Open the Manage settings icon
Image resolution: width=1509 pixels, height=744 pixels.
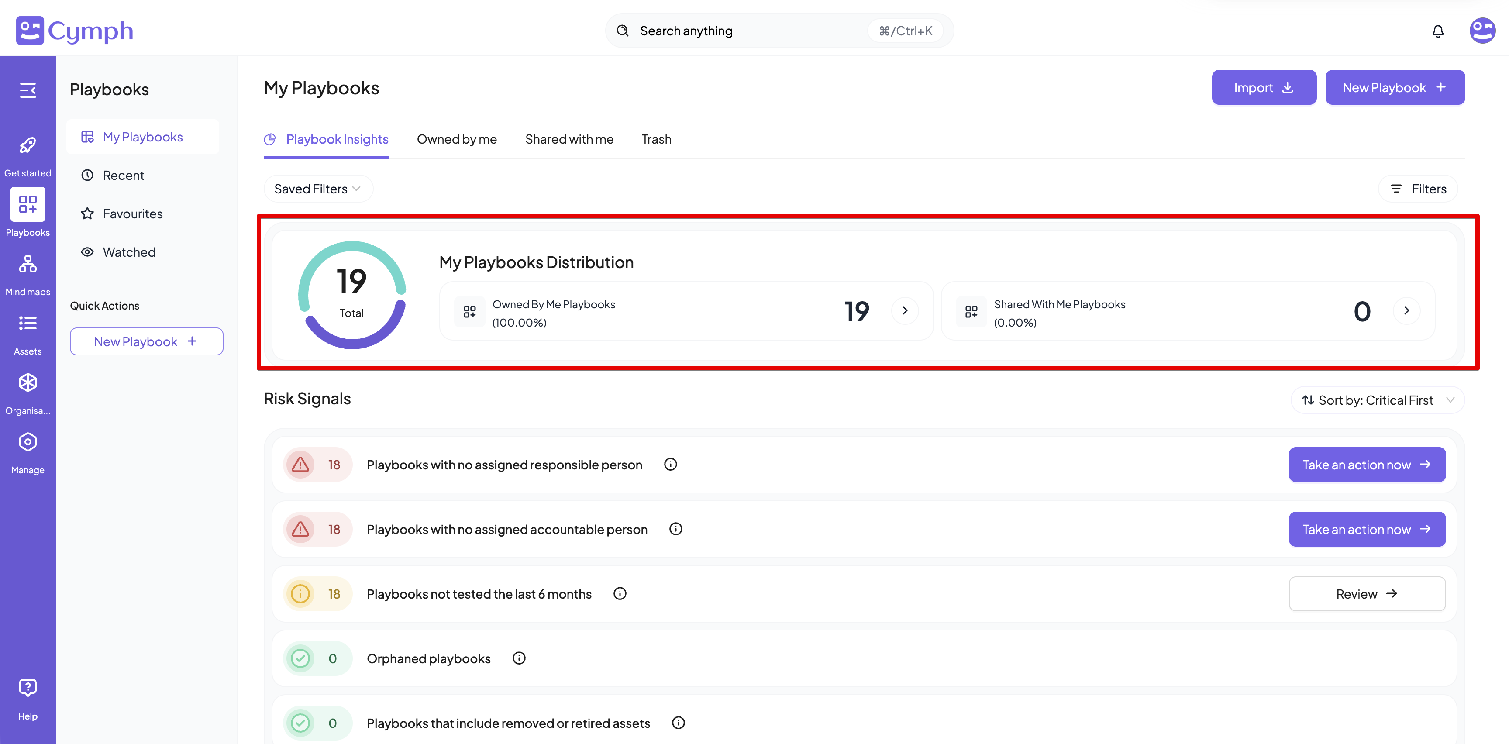(28, 442)
